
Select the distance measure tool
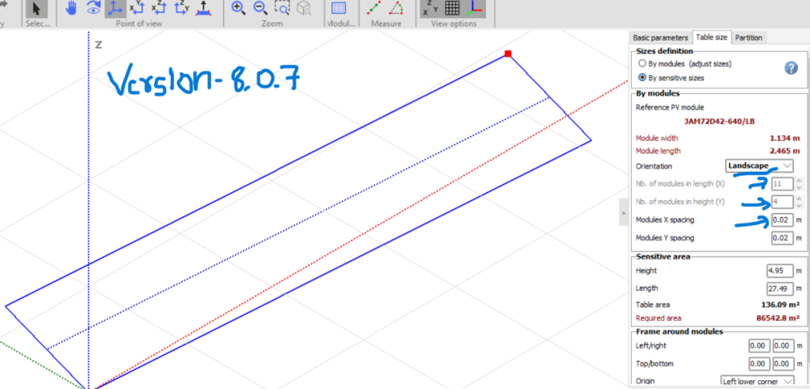[374, 8]
